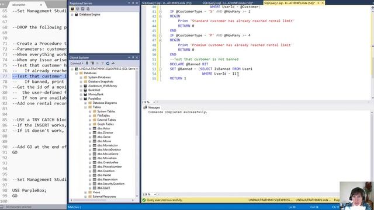Expand System Databases folder

[x=81, y=78]
